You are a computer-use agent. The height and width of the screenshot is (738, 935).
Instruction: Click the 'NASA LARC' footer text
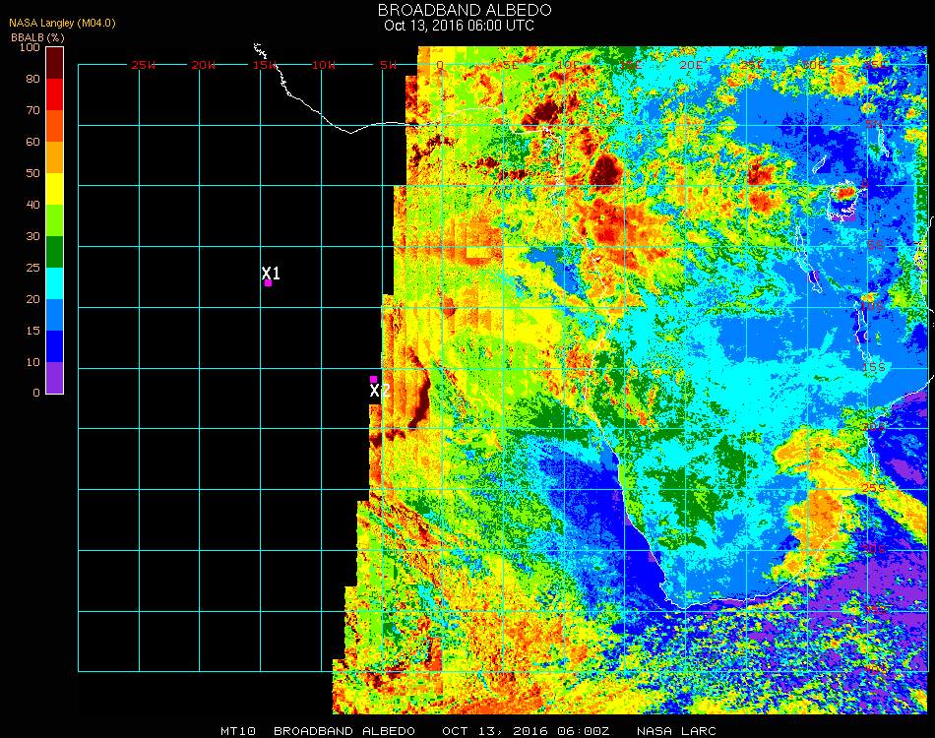(x=676, y=731)
